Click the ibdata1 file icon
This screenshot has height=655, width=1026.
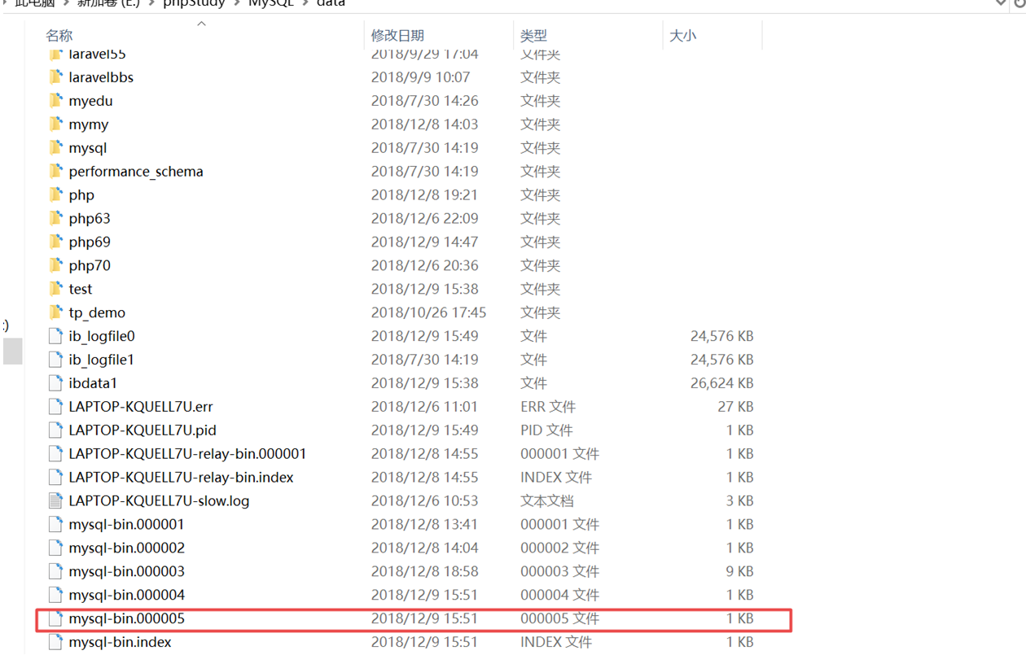(x=55, y=383)
